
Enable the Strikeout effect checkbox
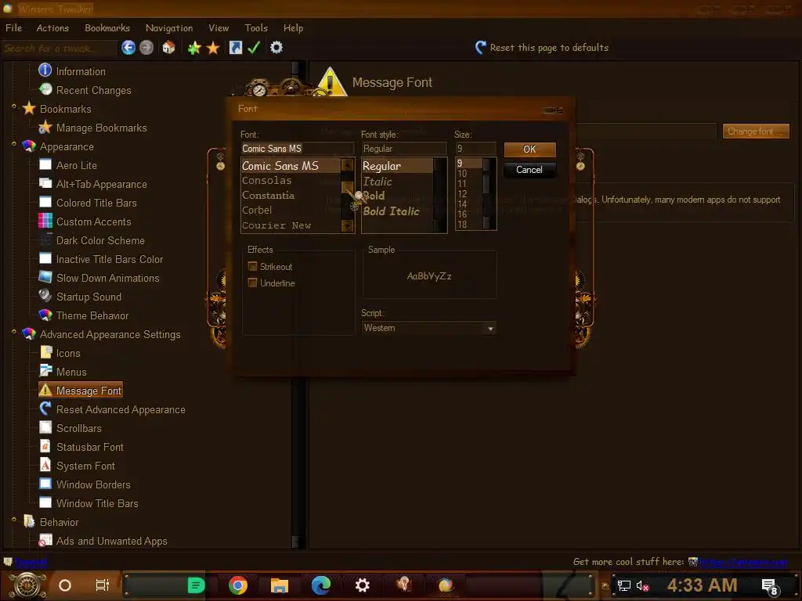tap(252, 266)
